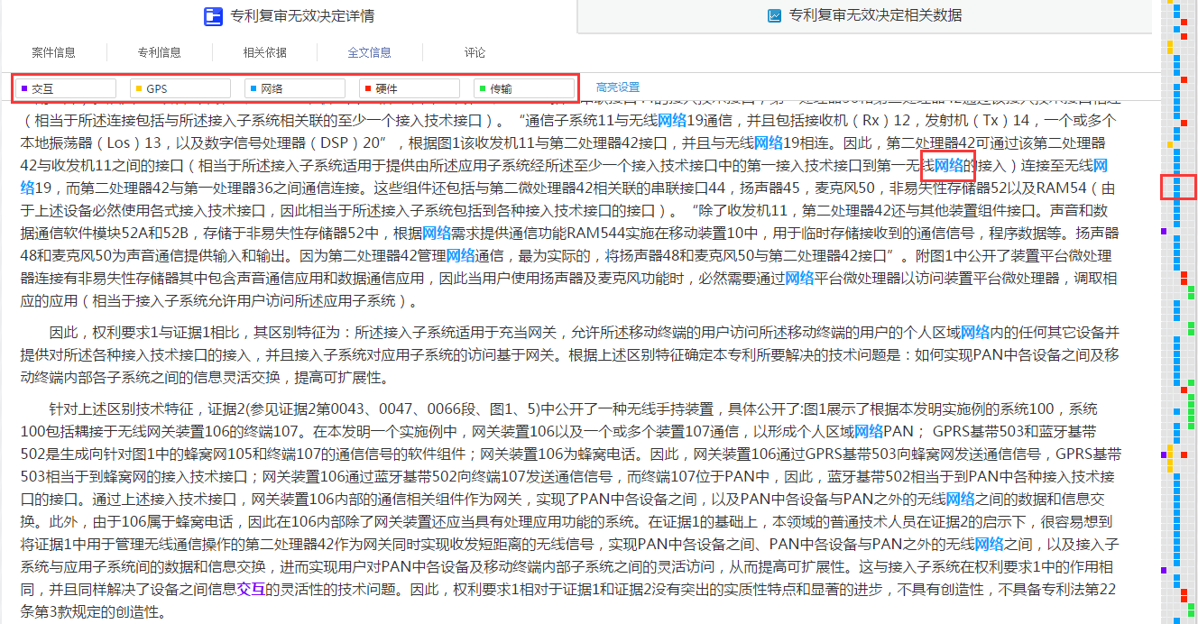This screenshot has height=624, width=1198.
Task: Select the 硬件 keyword highlight label
Action: (386, 88)
